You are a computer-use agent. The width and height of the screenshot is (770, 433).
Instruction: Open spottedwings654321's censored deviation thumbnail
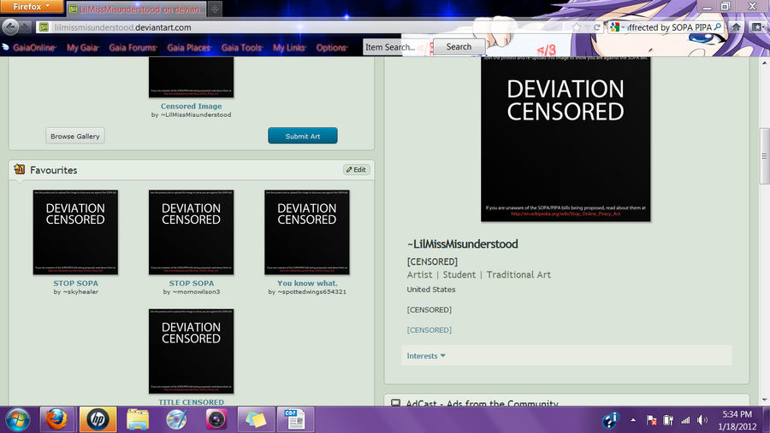[307, 232]
